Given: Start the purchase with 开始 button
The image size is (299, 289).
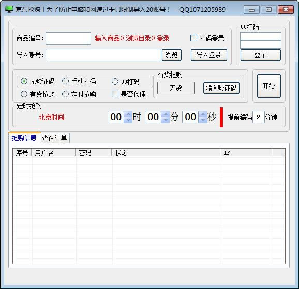Looking at the screenshot, I should [268, 86].
